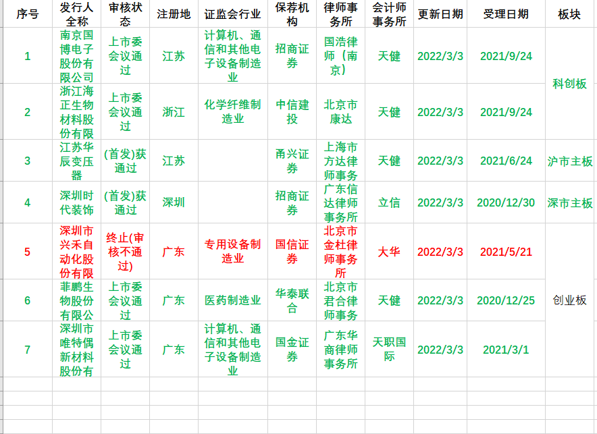Image resolution: width=597 pixels, height=434 pixels.
Task: Select the 受理日期 column header
Action: click(506, 14)
